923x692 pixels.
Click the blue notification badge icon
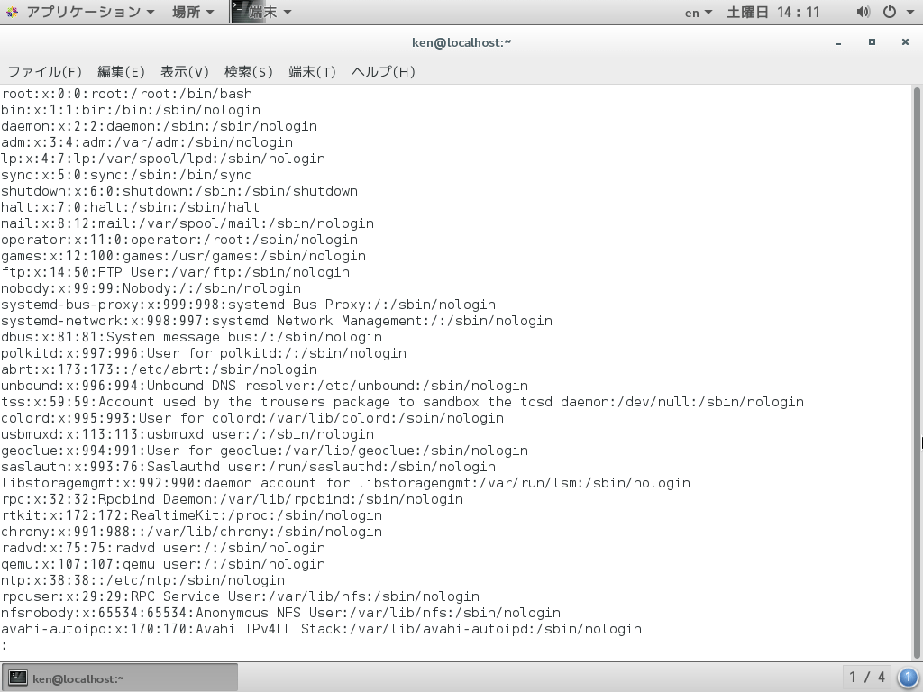pyautogui.click(x=908, y=678)
